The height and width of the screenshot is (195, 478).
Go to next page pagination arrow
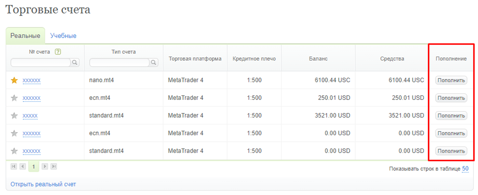pyautogui.click(x=45, y=167)
